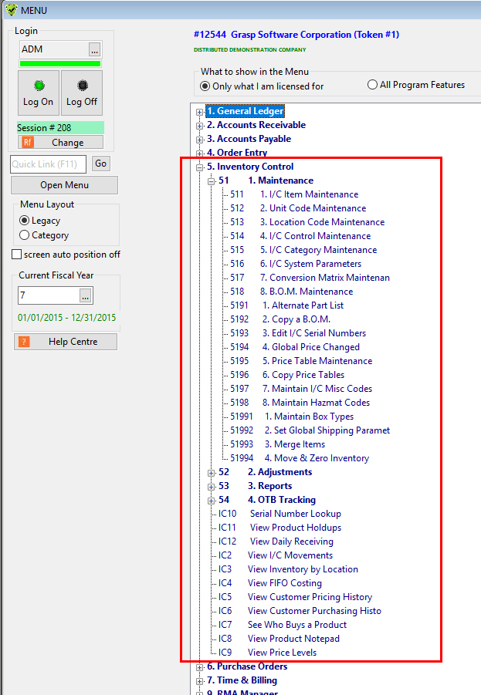Screen dimensions: 481x695
Task: Open 51994 Move & Zero Inventory
Action: click(x=300, y=458)
